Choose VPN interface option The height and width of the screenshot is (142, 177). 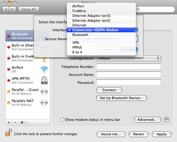tap(101, 43)
